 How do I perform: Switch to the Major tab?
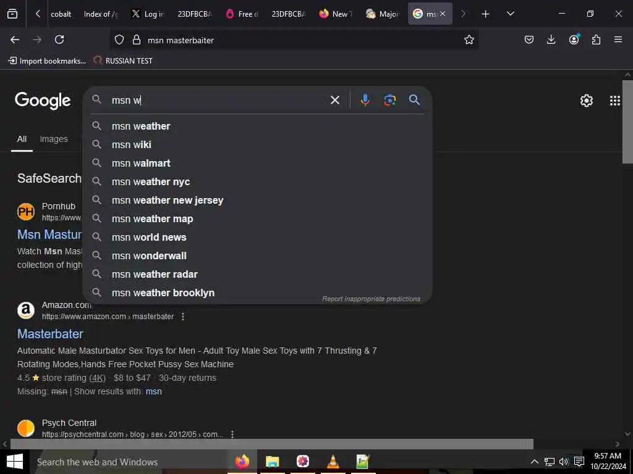[x=383, y=14]
